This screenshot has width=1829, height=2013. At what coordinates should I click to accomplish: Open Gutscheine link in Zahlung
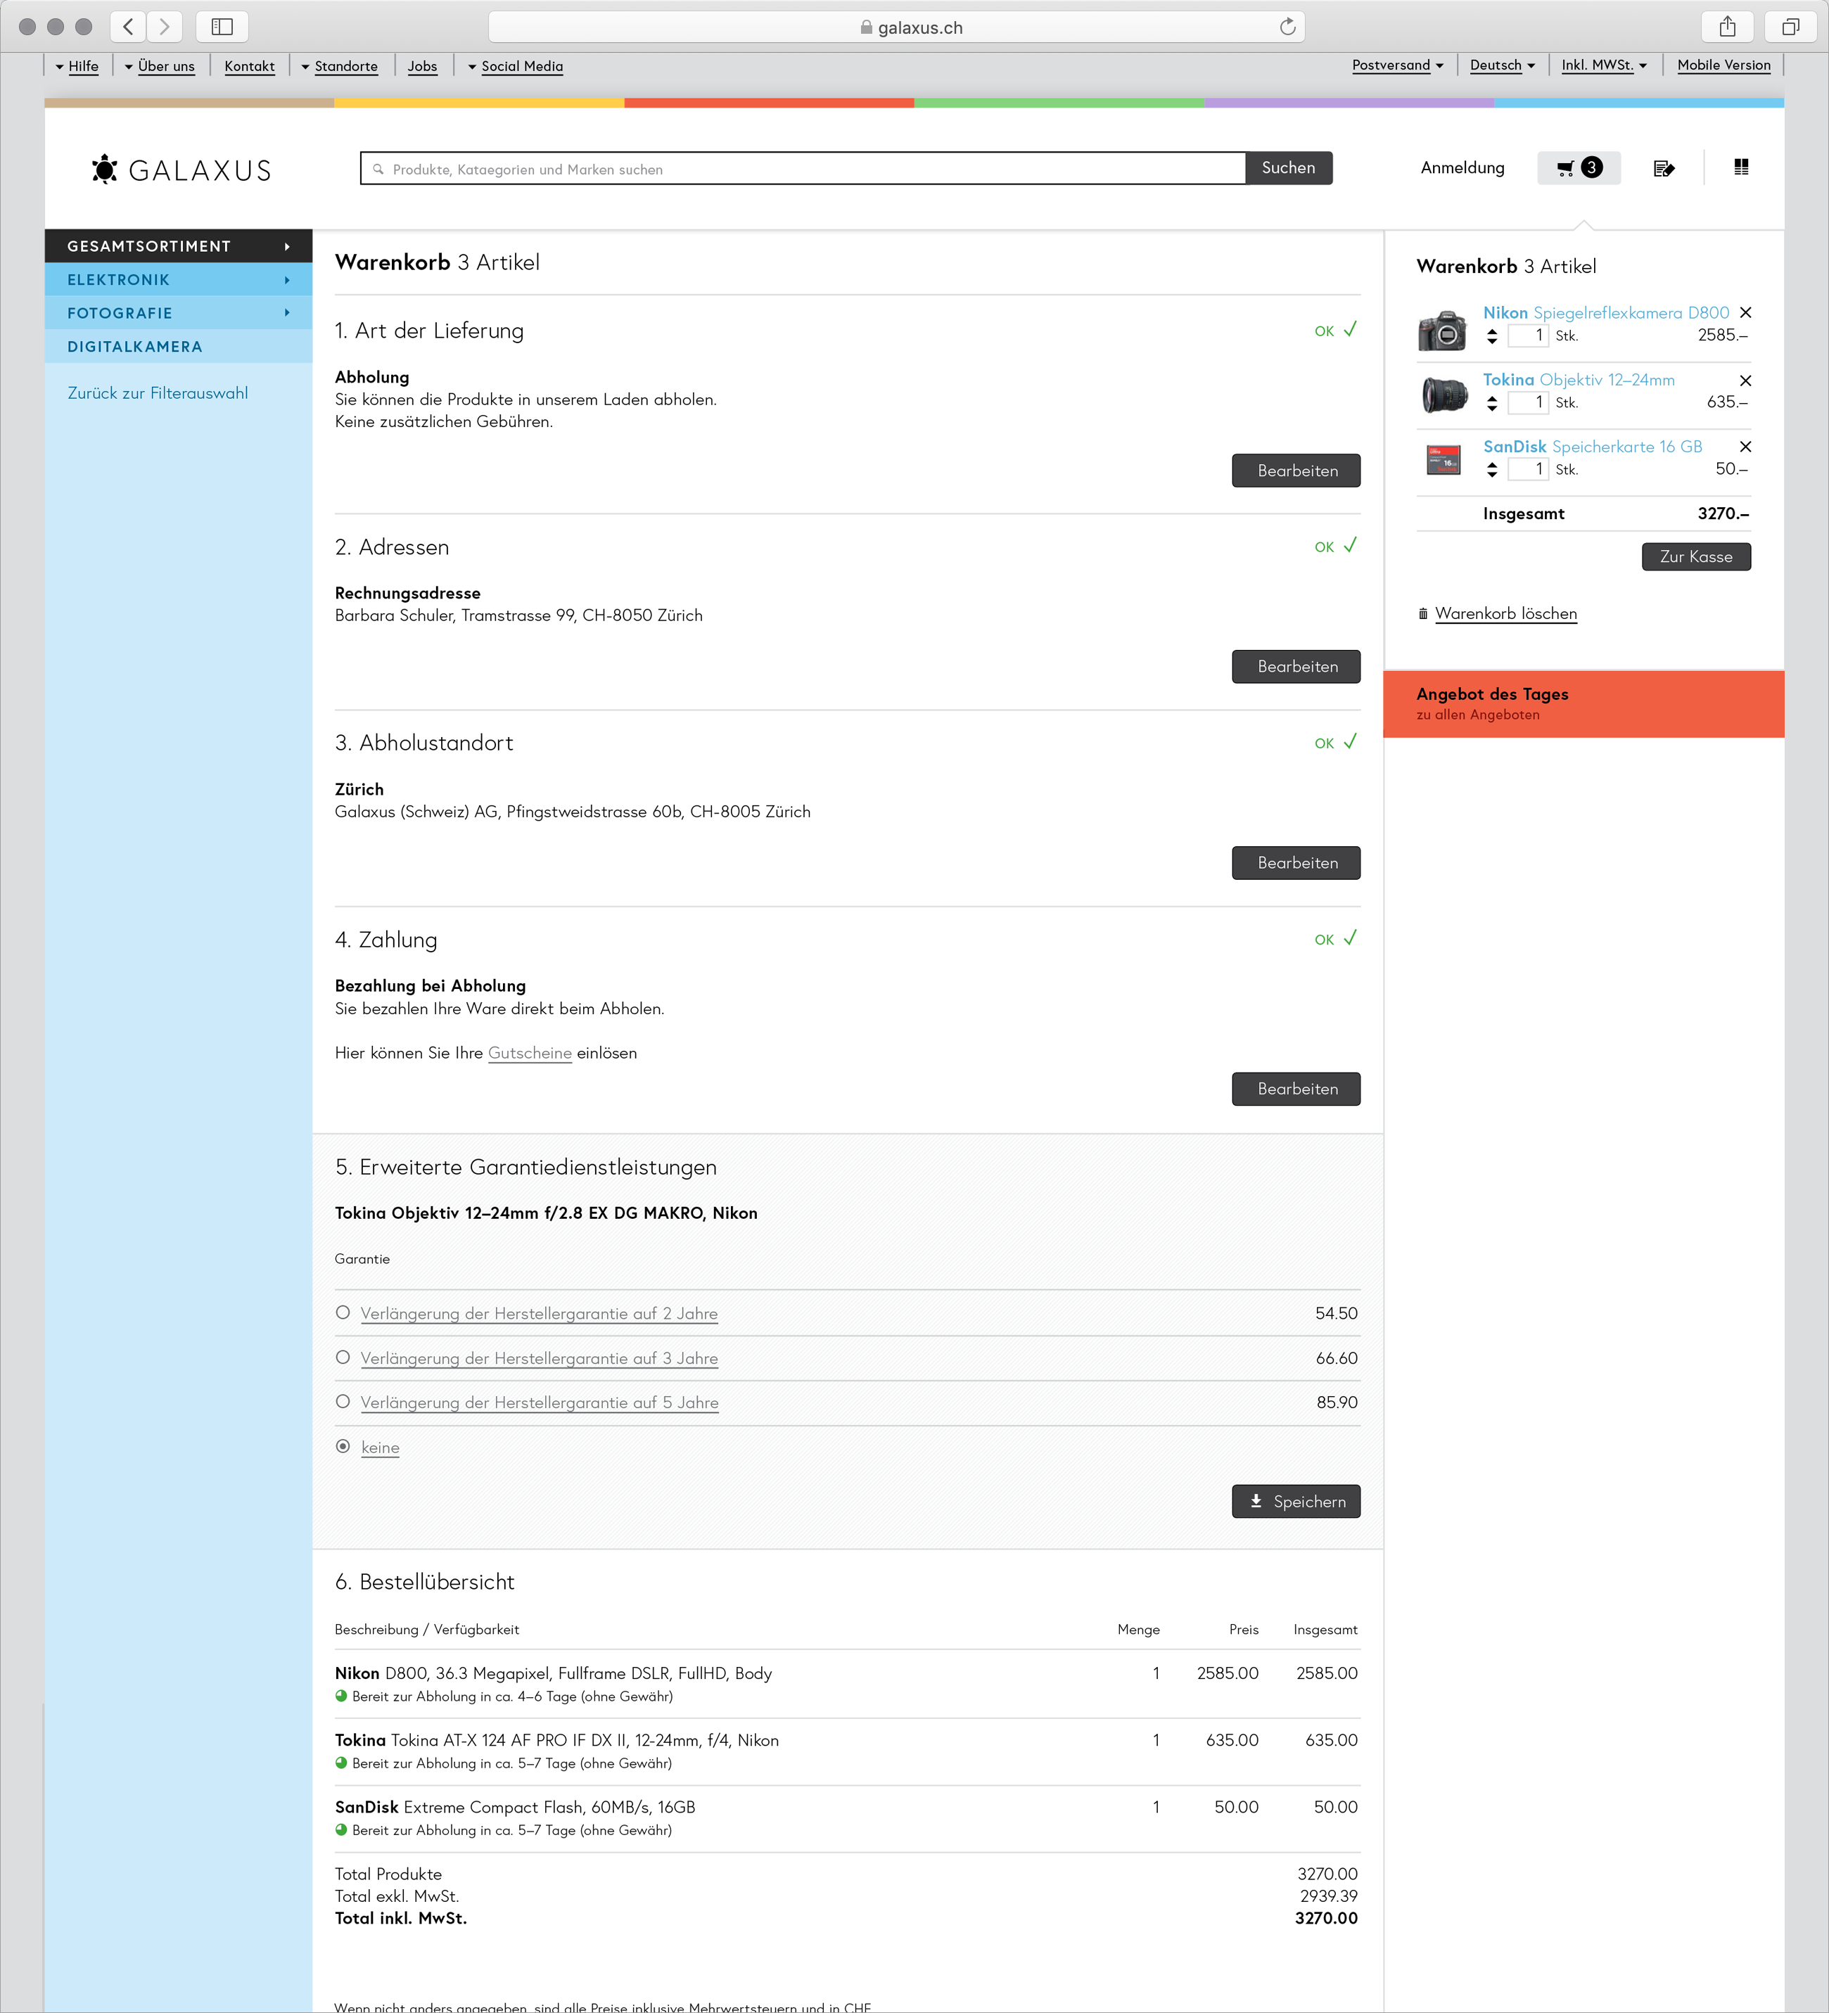pyautogui.click(x=530, y=1052)
